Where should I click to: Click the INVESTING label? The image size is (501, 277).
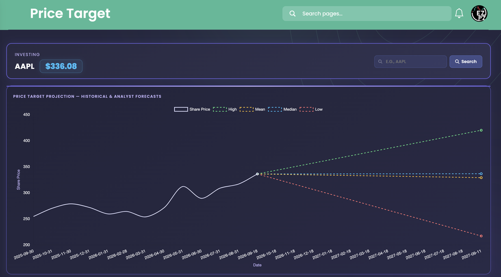point(27,55)
